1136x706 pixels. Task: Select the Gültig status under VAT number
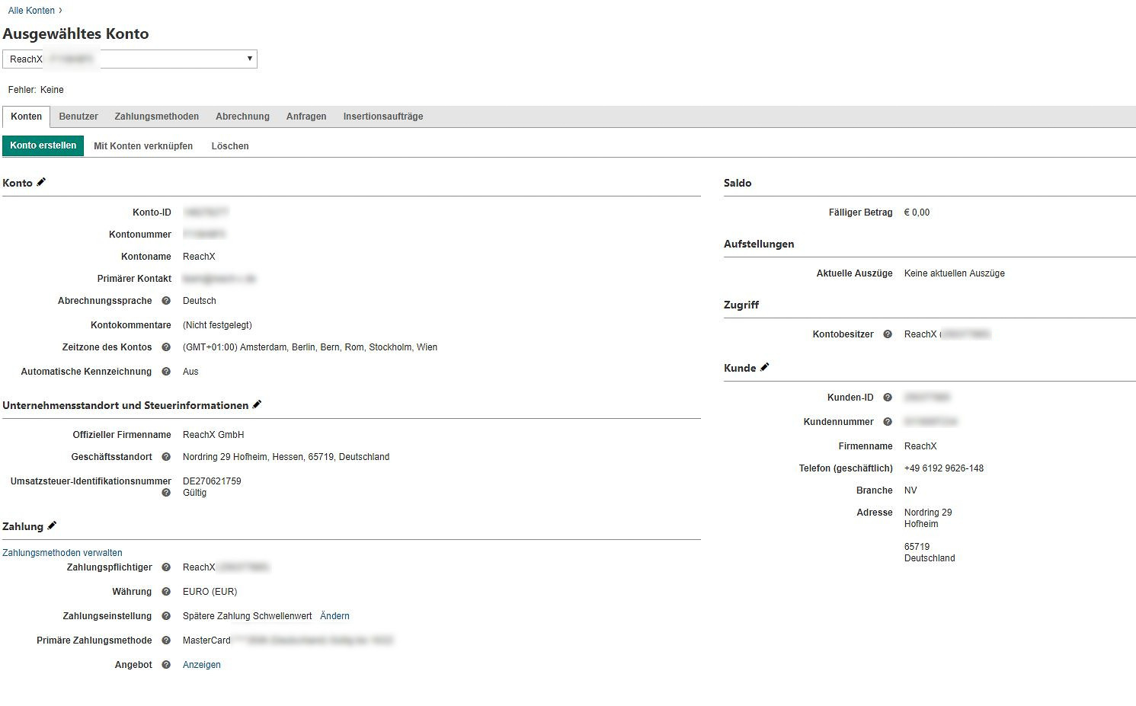(194, 493)
